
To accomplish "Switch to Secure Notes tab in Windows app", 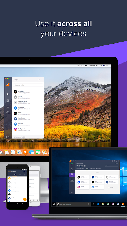I will click(98, 168).
